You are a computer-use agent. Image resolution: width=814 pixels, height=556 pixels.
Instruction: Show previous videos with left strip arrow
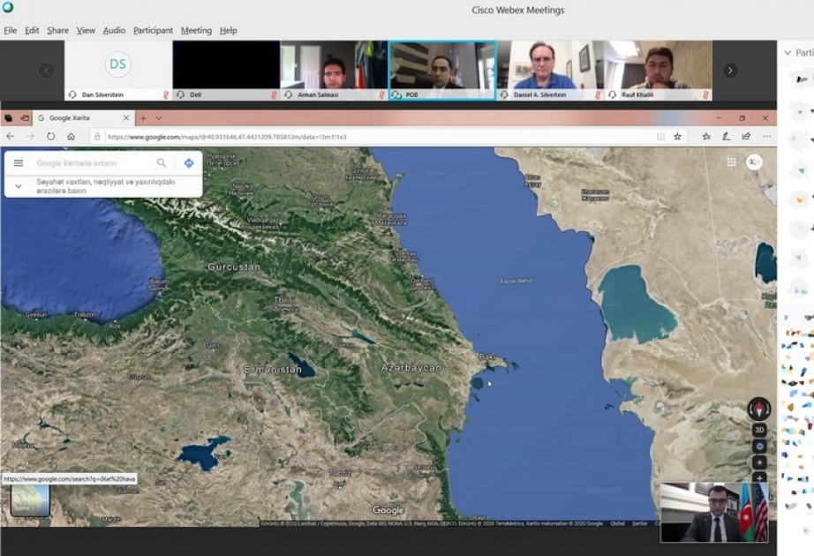click(x=46, y=70)
